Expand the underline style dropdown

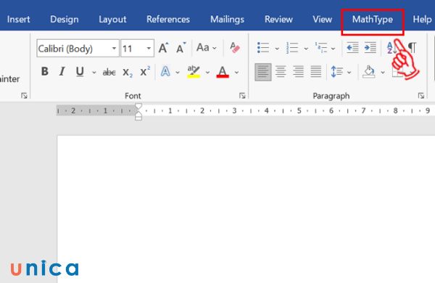click(x=94, y=73)
